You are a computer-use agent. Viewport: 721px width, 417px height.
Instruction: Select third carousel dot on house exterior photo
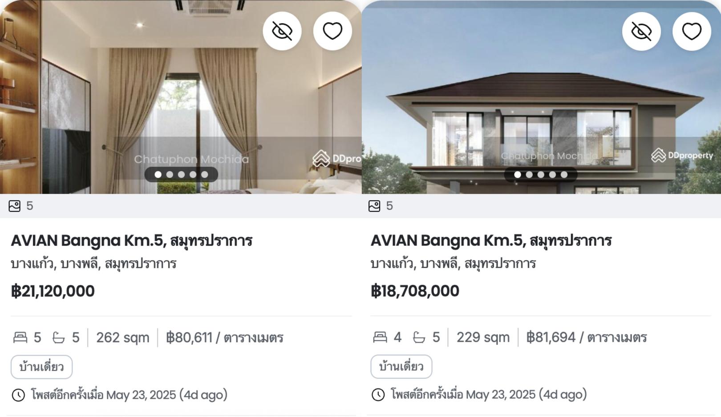(x=541, y=174)
